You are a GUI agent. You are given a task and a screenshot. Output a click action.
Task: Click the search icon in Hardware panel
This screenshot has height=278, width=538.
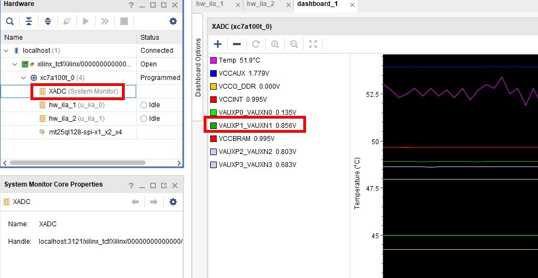[10, 22]
